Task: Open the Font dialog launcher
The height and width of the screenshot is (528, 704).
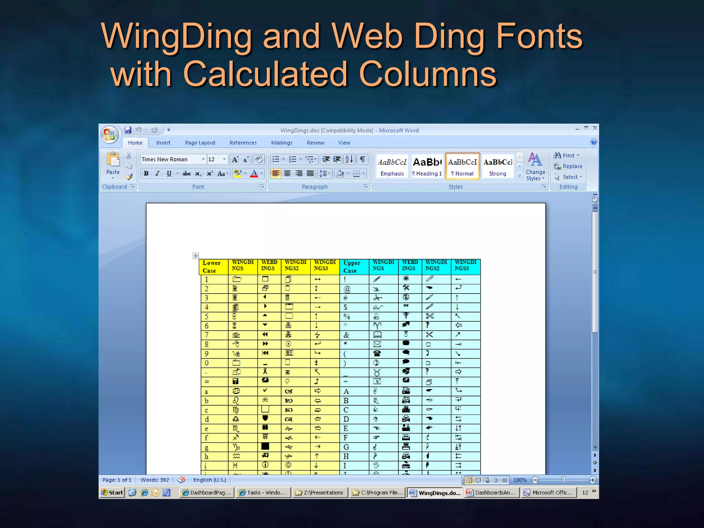Action: click(x=262, y=186)
